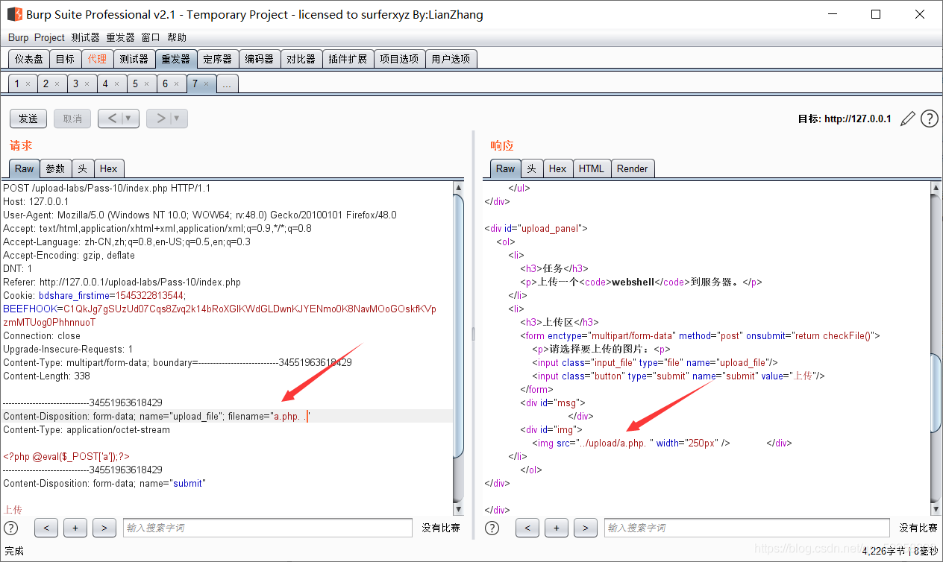This screenshot has height=562, width=943.
Task: Focus response search input field
Action: pos(747,528)
